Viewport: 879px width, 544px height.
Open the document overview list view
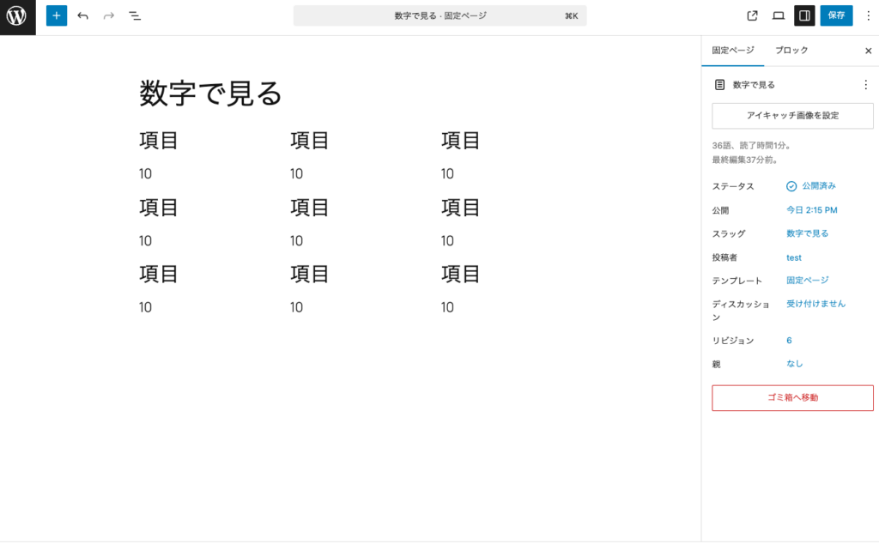click(x=135, y=15)
